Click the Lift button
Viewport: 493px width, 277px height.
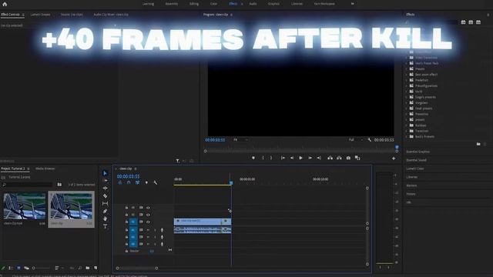point(330,158)
